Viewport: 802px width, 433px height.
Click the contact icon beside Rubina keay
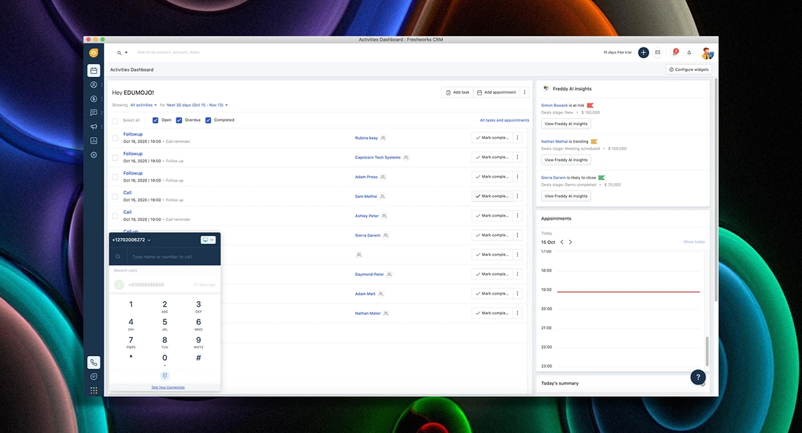tap(383, 138)
